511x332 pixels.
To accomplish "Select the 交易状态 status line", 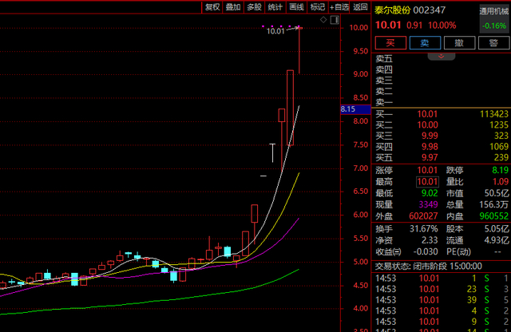I will (x=428, y=267).
